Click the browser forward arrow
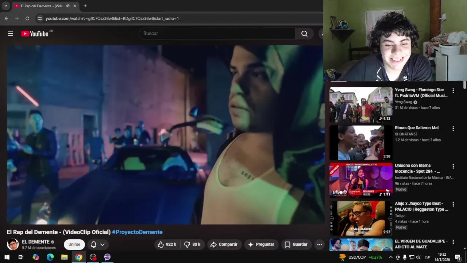 (x=16, y=18)
